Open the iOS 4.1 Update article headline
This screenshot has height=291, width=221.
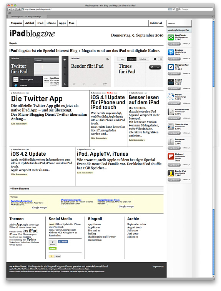(108, 102)
